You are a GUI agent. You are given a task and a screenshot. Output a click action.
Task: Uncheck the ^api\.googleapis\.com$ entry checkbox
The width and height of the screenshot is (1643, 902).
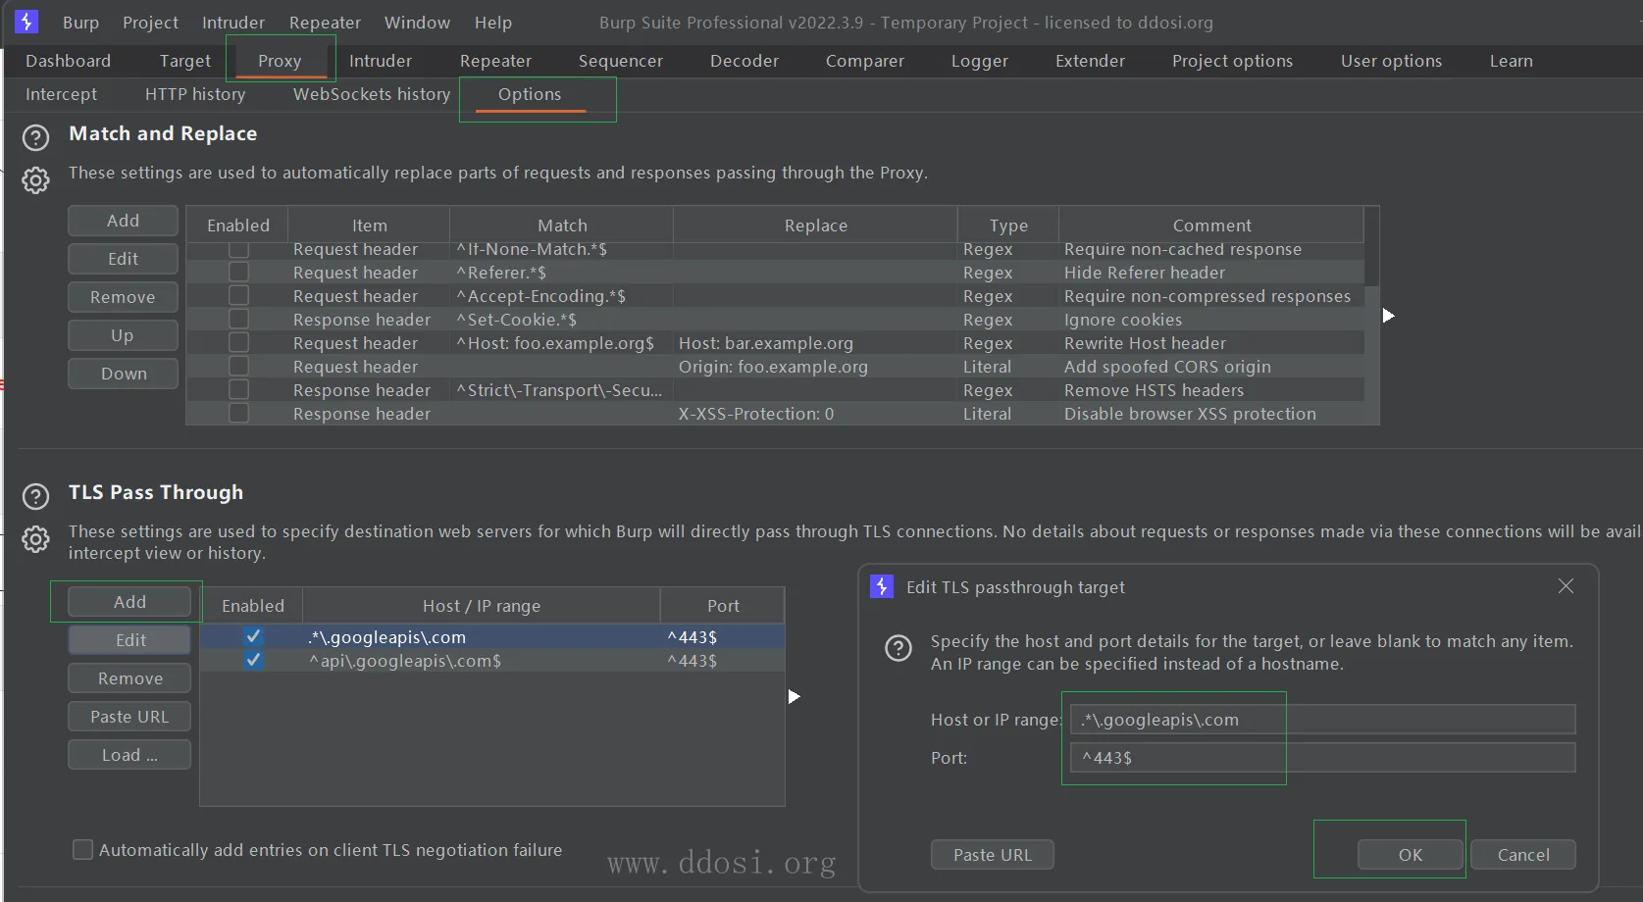pyautogui.click(x=253, y=660)
